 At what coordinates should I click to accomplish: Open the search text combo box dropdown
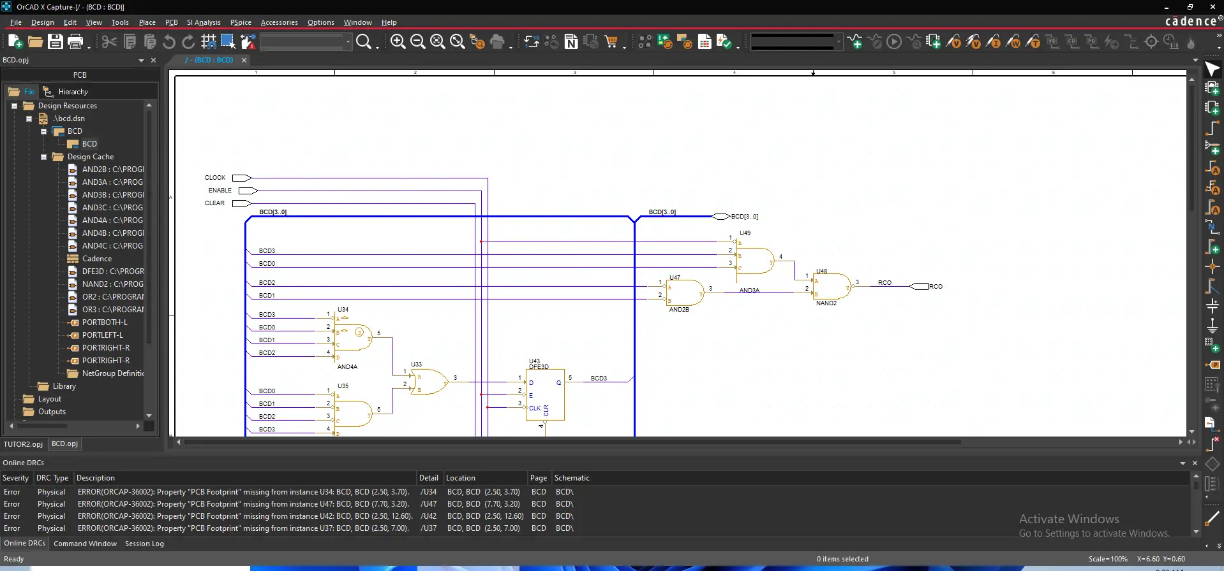(x=348, y=42)
